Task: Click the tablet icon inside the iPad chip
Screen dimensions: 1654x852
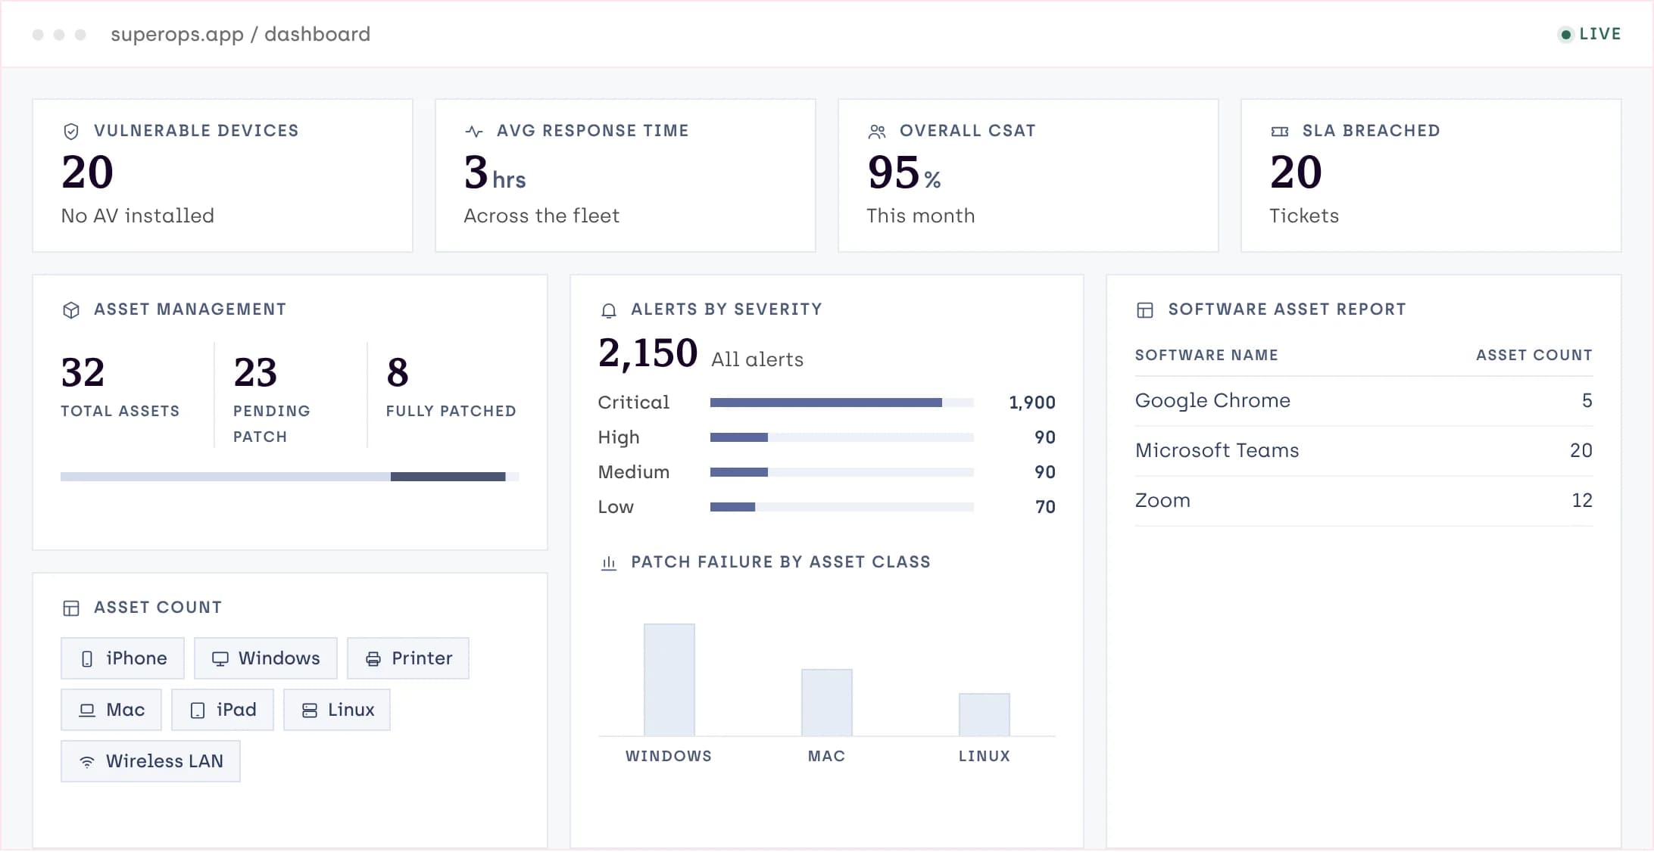Action: click(198, 711)
